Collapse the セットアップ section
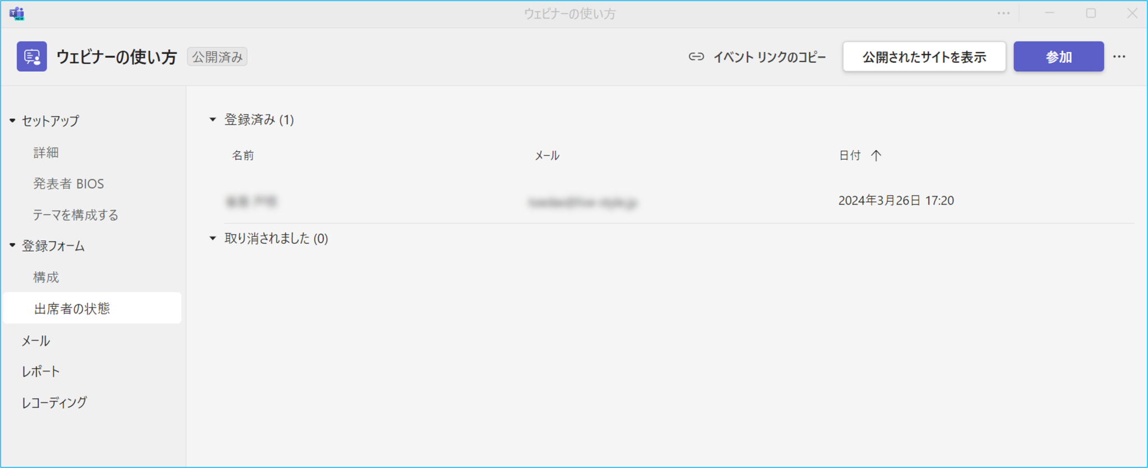Image resolution: width=1148 pixels, height=468 pixels. coord(12,121)
